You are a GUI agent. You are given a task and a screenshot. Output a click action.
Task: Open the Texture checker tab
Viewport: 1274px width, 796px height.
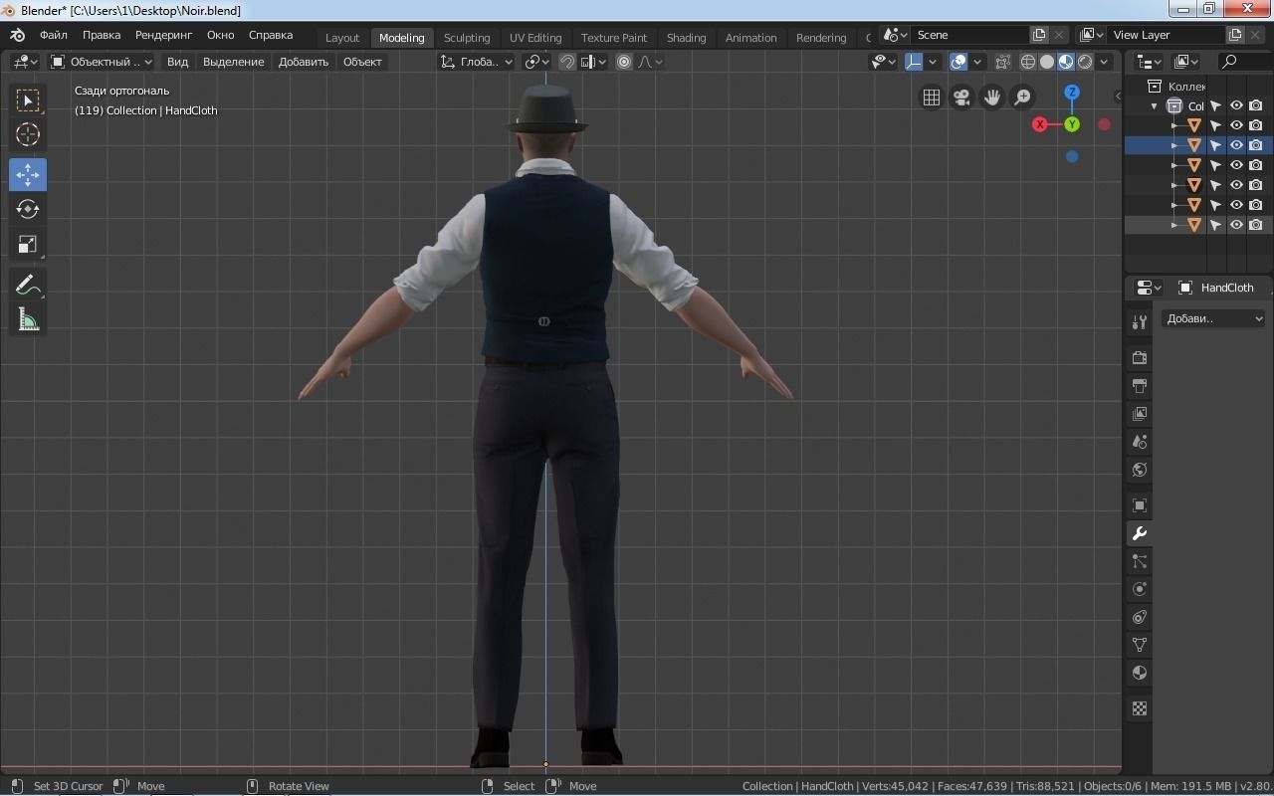click(x=1140, y=708)
